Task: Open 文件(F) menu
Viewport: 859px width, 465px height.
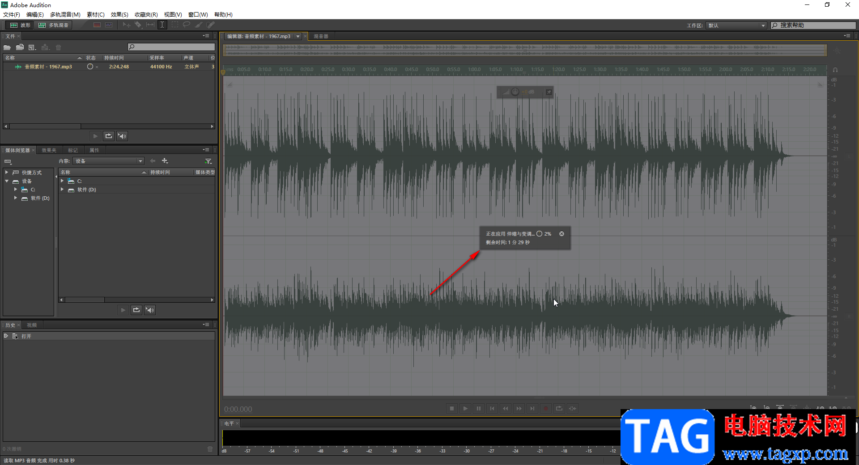Action: pos(12,14)
